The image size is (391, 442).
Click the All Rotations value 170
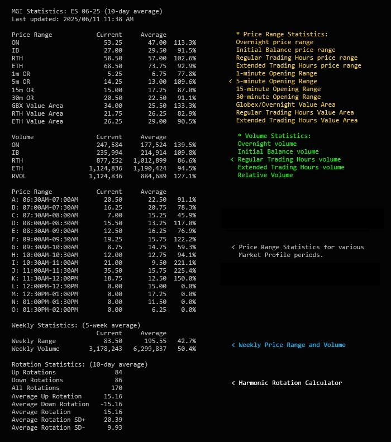coord(117,388)
